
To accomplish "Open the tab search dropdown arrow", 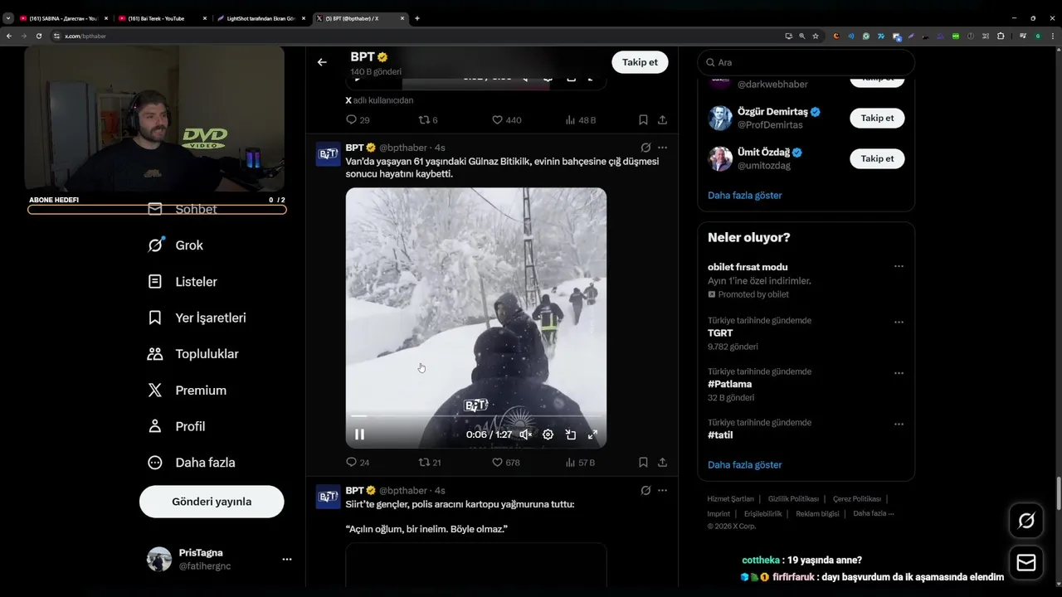I will [7, 18].
